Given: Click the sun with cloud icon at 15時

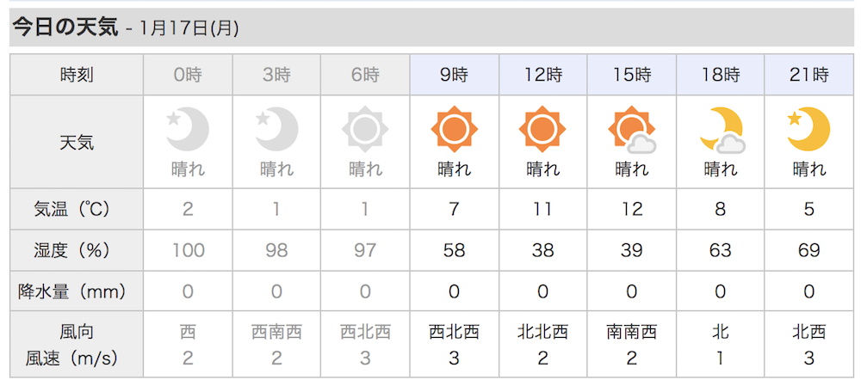Looking at the screenshot, I should 631,130.
